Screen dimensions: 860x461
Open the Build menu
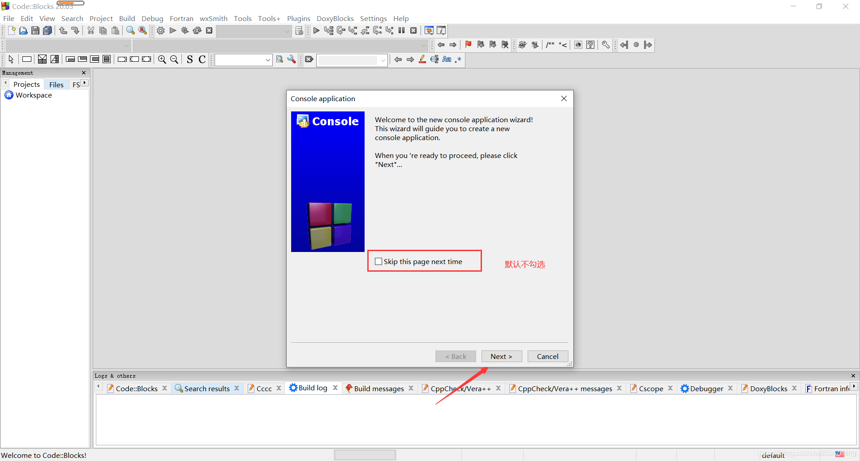(x=127, y=18)
